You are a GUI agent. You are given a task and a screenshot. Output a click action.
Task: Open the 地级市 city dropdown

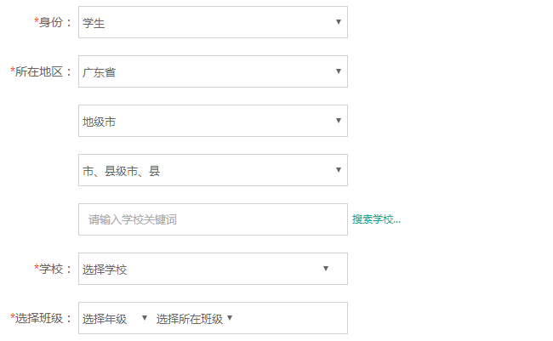tap(204, 122)
